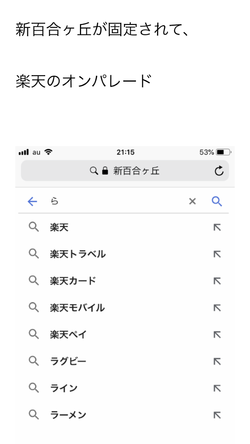Image resolution: width=250 pixels, height=444 pixels.
Task: Tap the blue search magnifier icon
Action: coord(217,202)
